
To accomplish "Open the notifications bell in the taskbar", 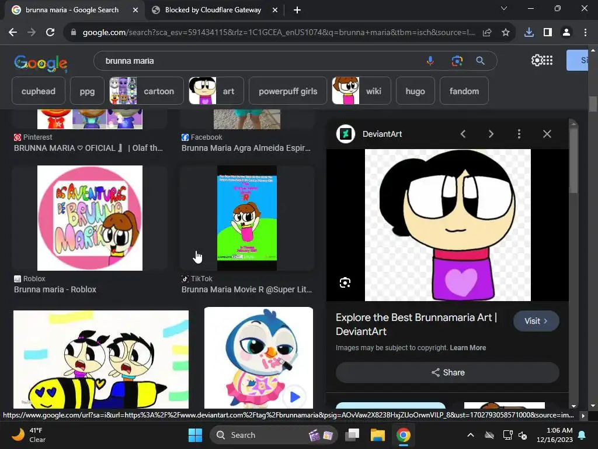I will [x=582, y=435].
